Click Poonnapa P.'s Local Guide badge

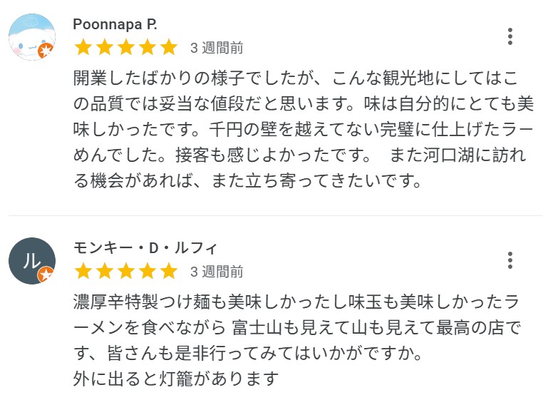coord(46,51)
